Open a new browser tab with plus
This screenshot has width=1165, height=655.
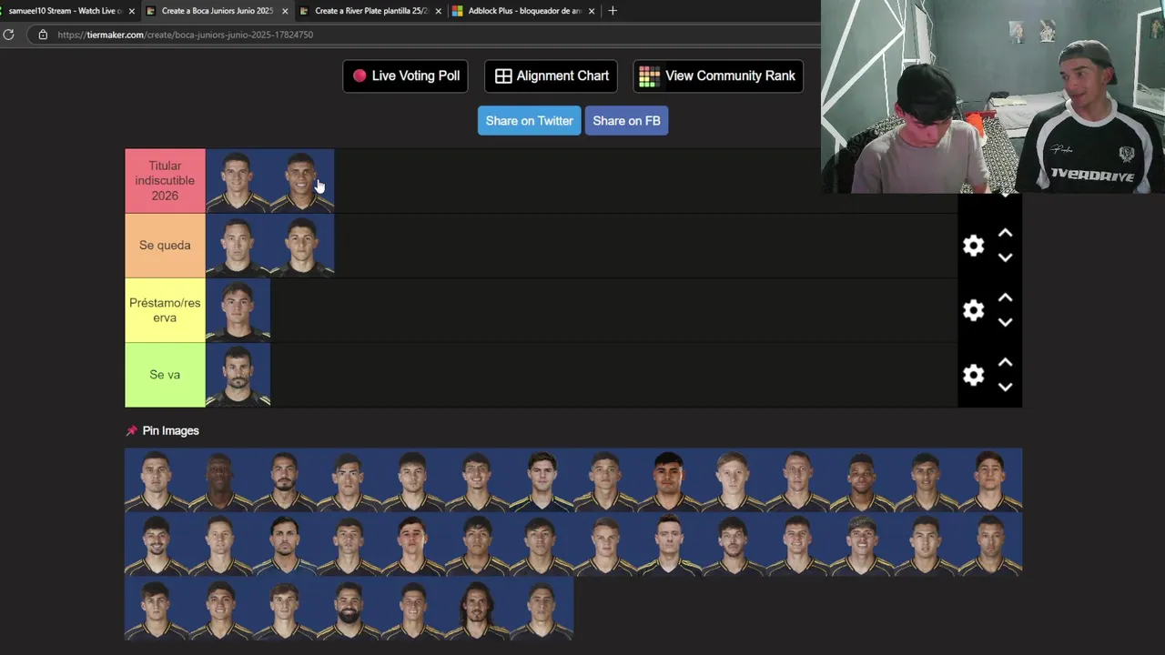point(613,11)
